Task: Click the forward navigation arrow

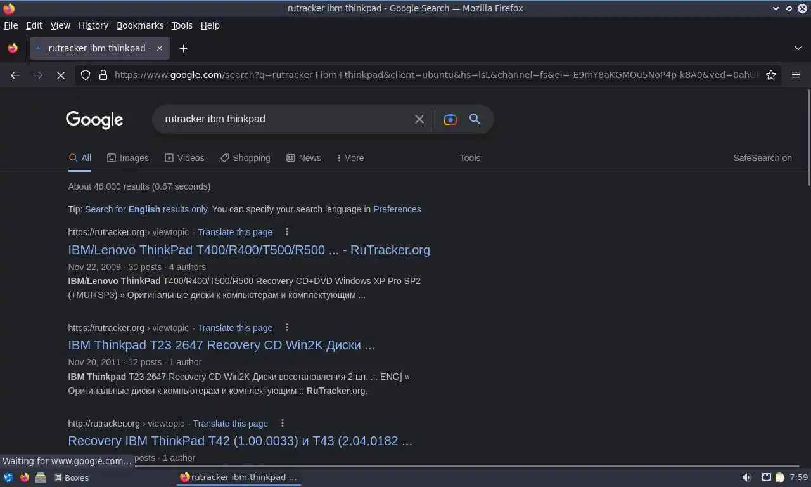Action: [x=38, y=75]
